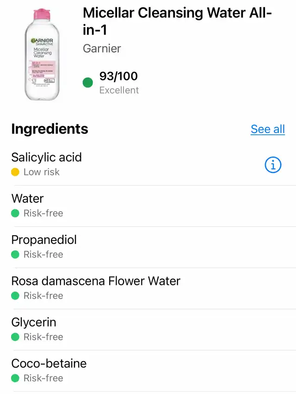The height and width of the screenshot is (394, 296).
Task: Tap the Garnier brand name
Action: (x=103, y=48)
